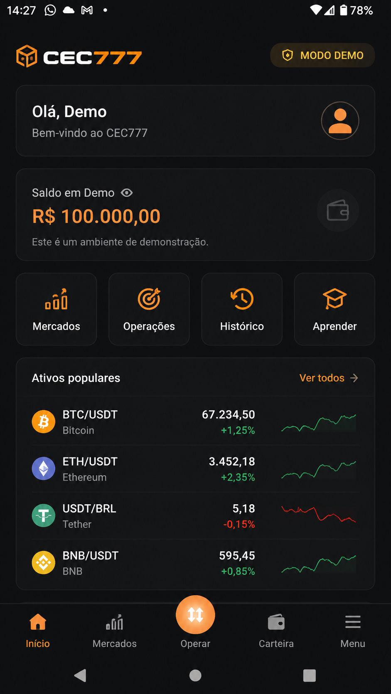Open the wallet icon in balance card
391x694 pixels.
[338, 210]
